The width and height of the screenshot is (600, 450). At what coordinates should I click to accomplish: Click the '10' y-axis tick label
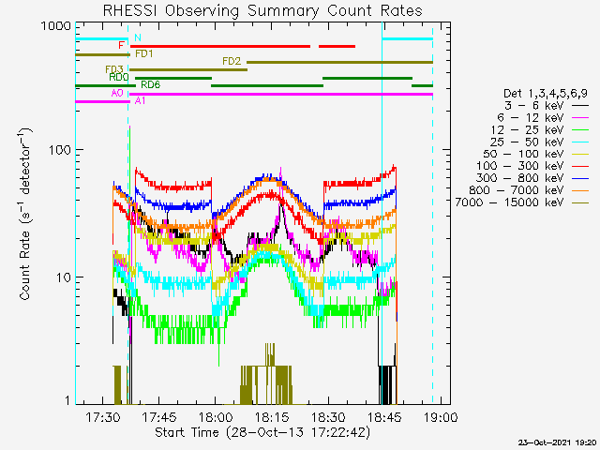tap(64, 277)
